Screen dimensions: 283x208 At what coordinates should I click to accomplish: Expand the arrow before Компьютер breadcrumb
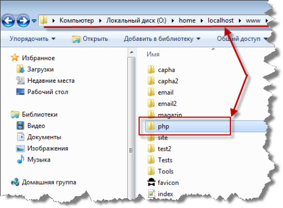tap(54, 20)
